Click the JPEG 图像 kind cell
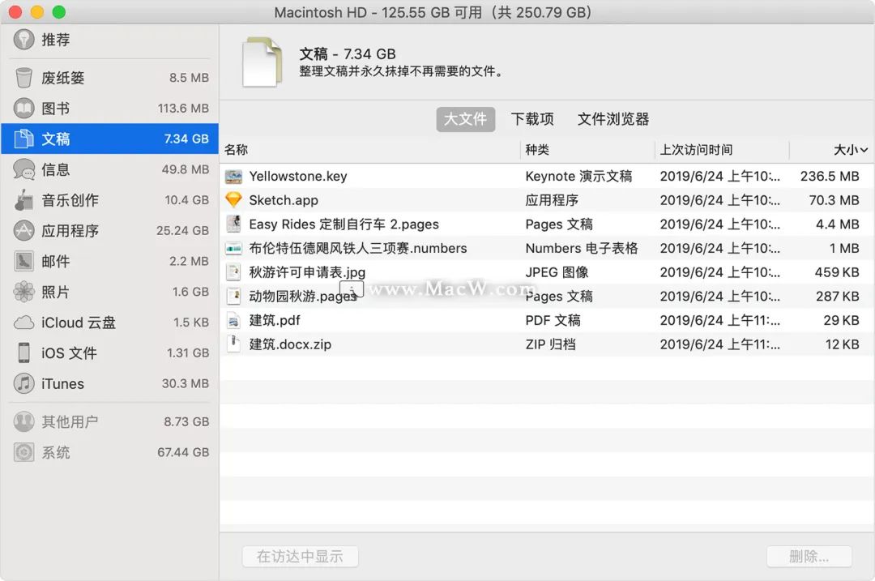Image resolution: width=875 pixels, height=581 pixels. coord(557,272)
